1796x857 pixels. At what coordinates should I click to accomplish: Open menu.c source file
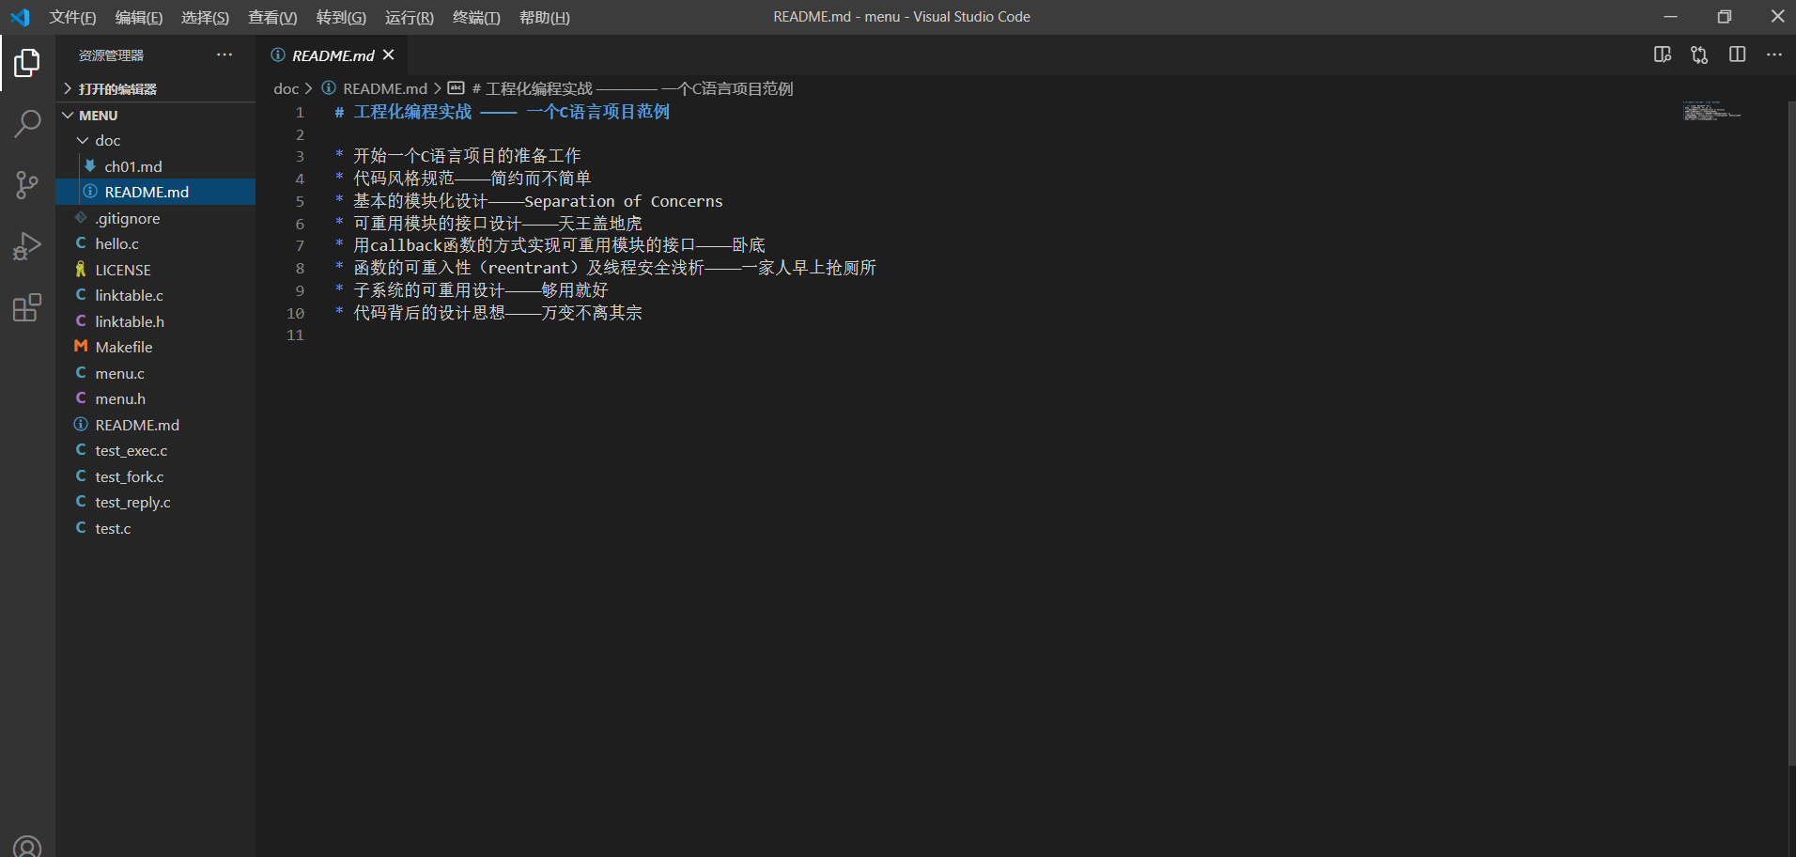[156, 373]
